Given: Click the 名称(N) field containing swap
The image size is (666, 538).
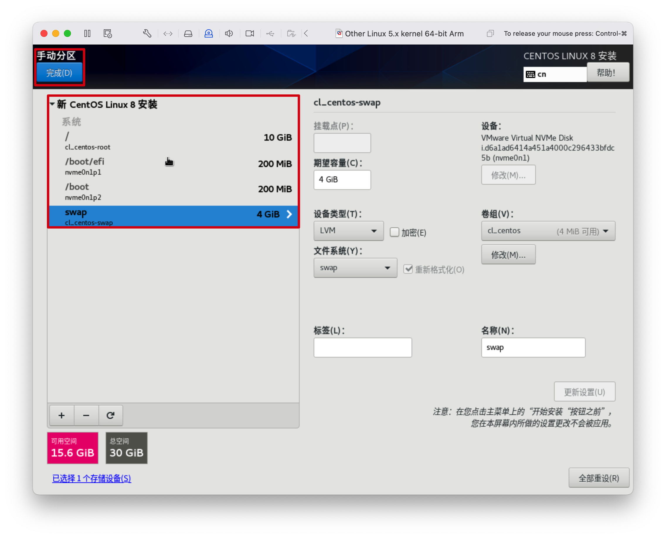Looking at the screenshot, I should (533, 348).
